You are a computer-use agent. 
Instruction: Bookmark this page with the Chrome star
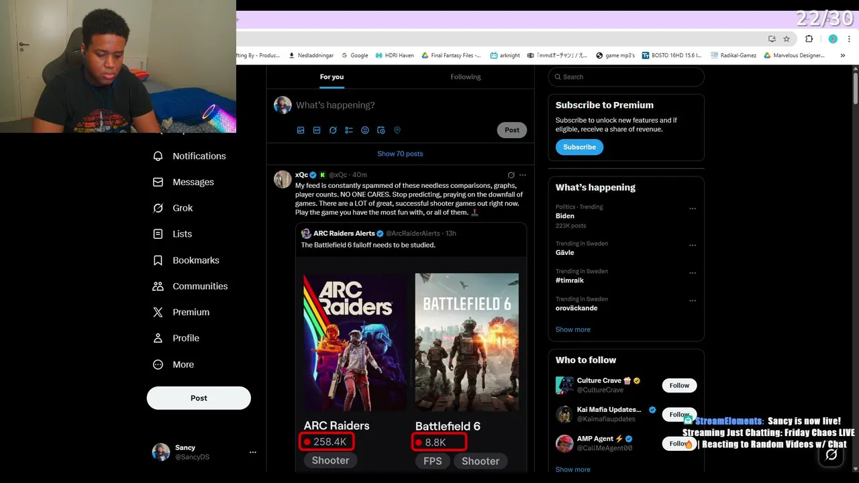click(x=787, y=39)
